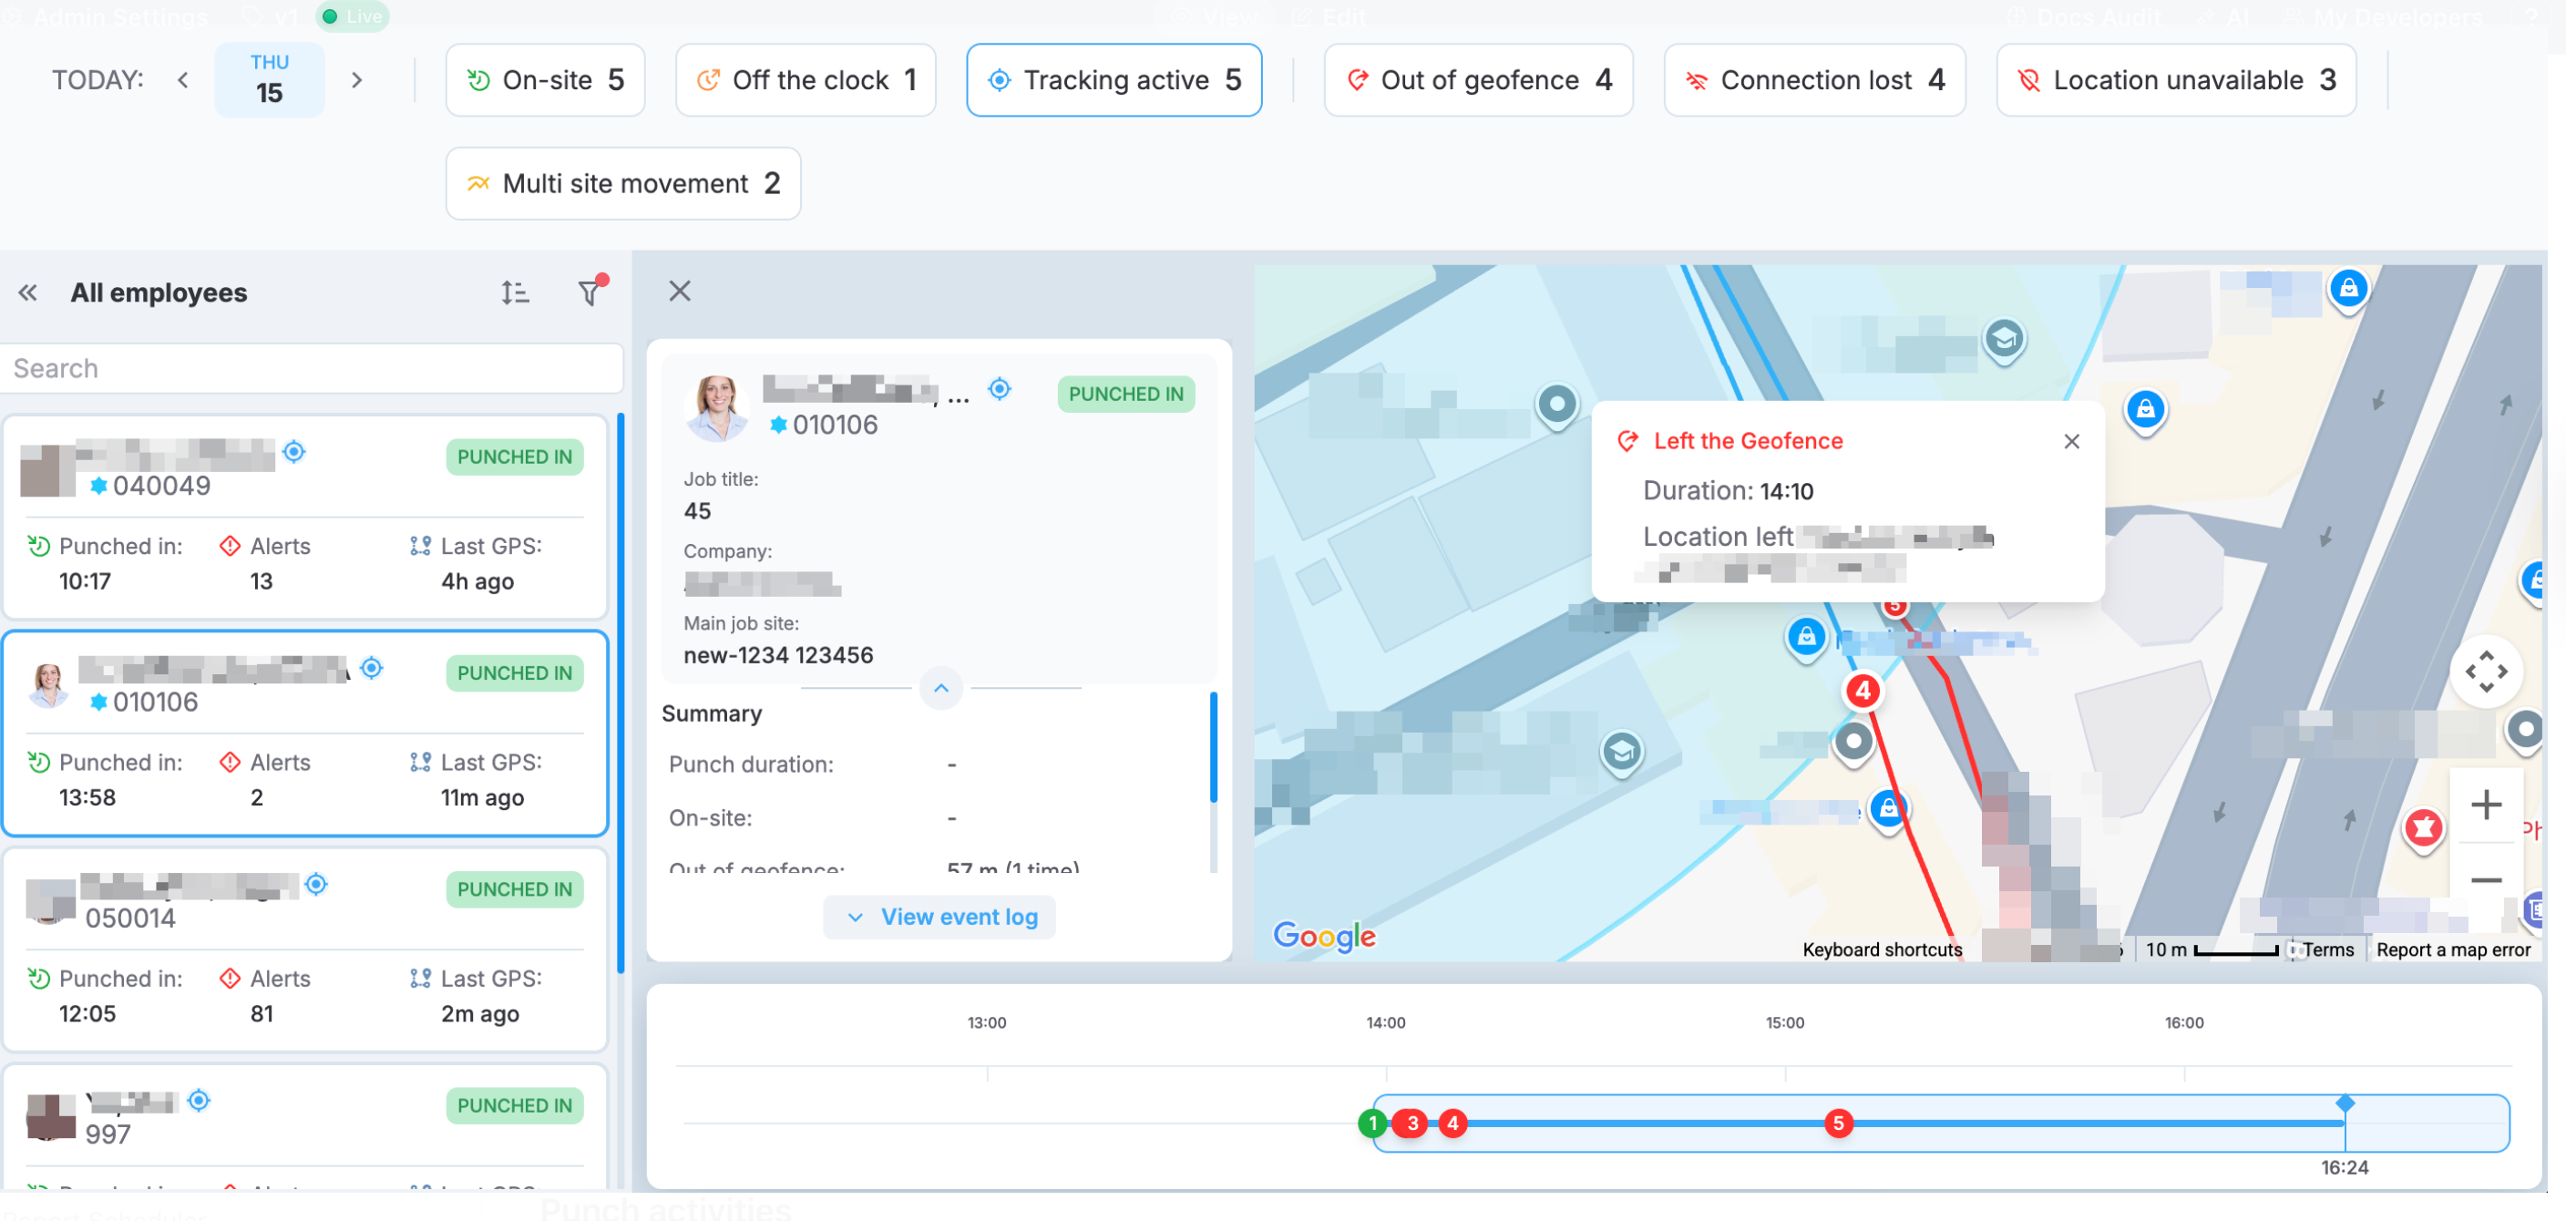
Task: Expand View event log
Action: tap(939, 917)
